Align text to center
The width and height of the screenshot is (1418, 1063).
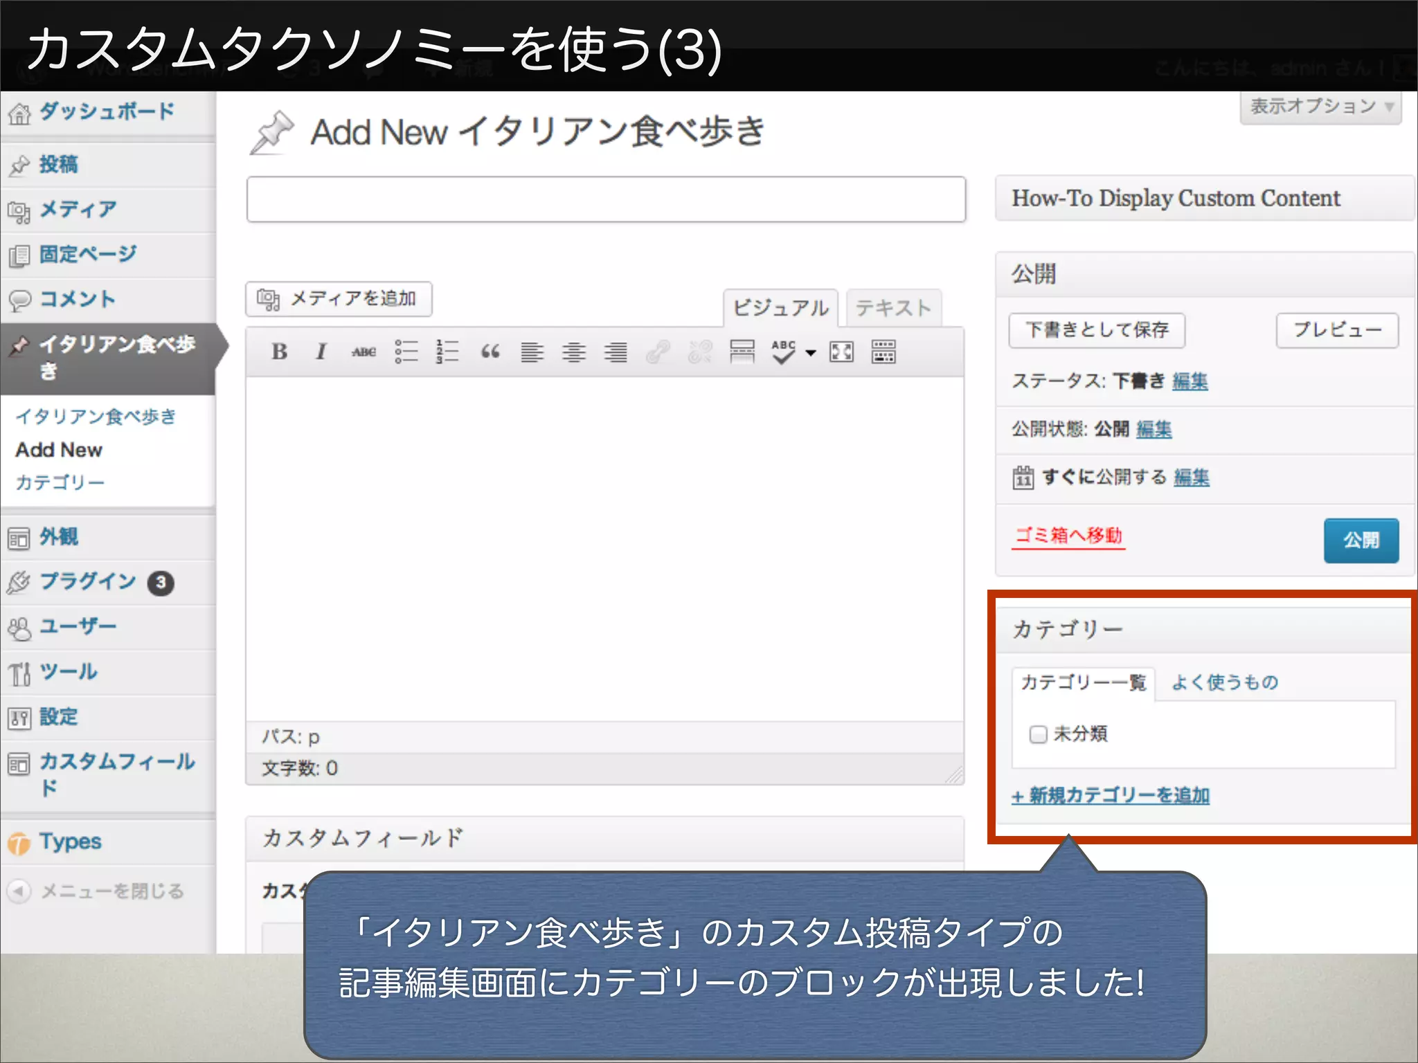click(574, 352)
